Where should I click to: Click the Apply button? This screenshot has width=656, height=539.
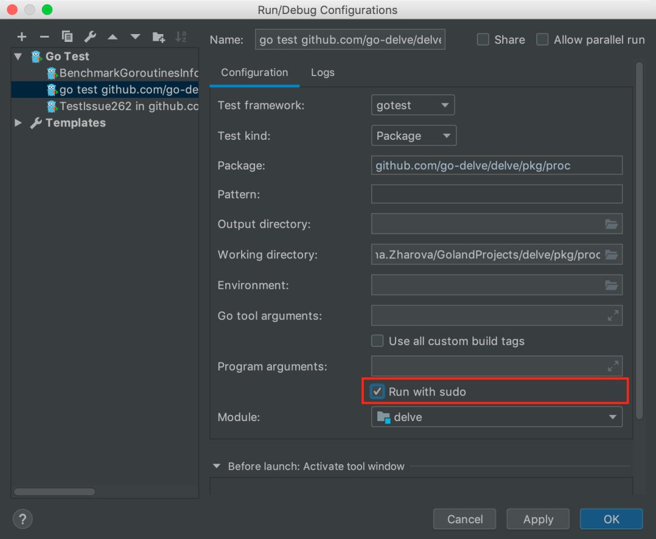pos(538,519)
